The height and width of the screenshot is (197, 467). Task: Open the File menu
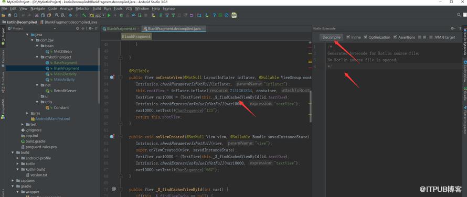[4, 8]
